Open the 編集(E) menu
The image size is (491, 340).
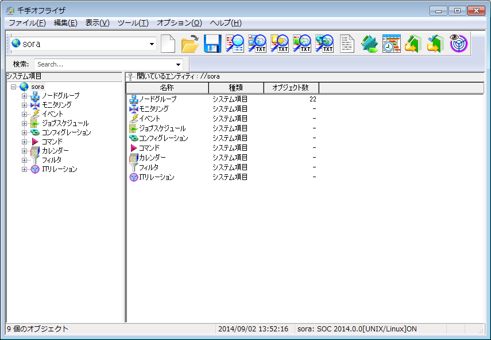click(x=65, y=23)
